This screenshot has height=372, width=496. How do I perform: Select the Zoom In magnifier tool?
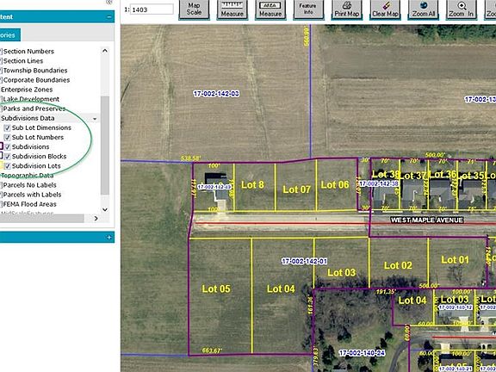462,9
